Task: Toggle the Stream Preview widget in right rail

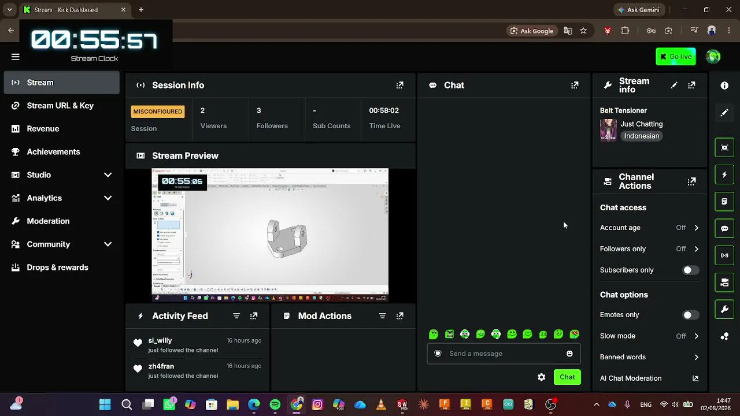Action: [x=724, y=147]
